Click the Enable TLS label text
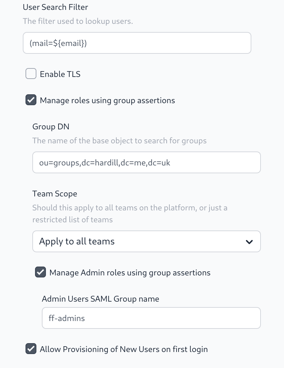284x368 pixels. (60, 74)
